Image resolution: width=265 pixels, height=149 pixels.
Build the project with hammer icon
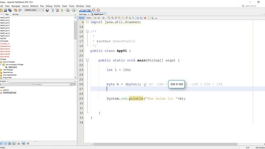(53, 10)
